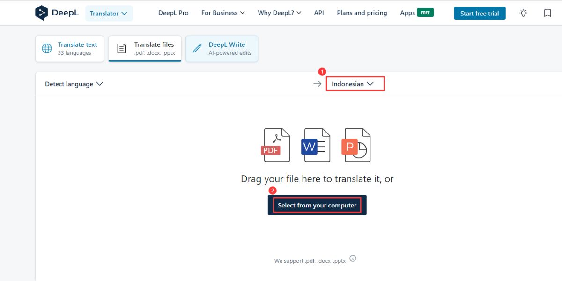Click the Word document file icon
The width and height of the screenshot is (562, 281).
point(316,145)
